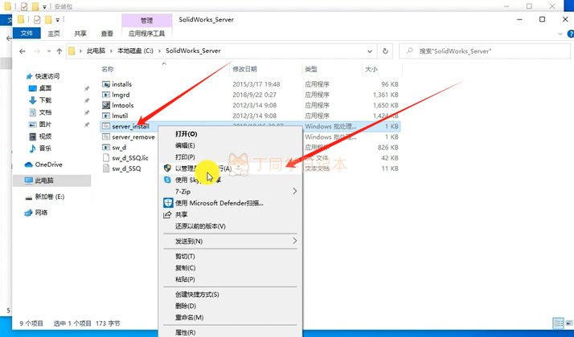Screen dimensions: 574x337
Task: Choose 复制(C) in context menu
Action: coord(185,267)
